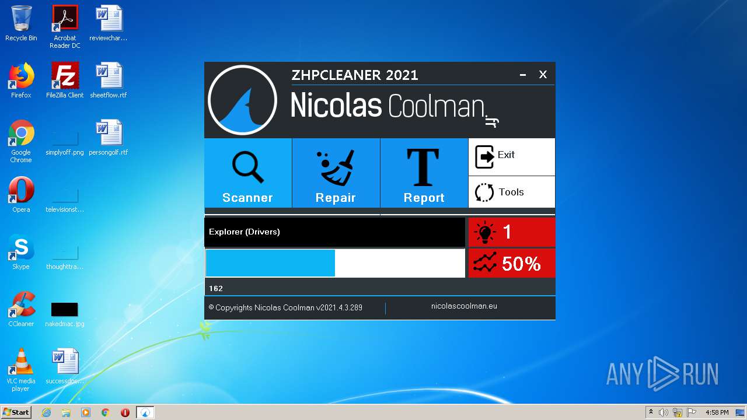Screen dimensions: 747x420
Task: Open the Tools menu button
Action: [511, 192]
